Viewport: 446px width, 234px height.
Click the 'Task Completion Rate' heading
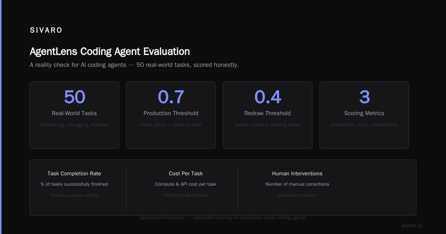74,173
